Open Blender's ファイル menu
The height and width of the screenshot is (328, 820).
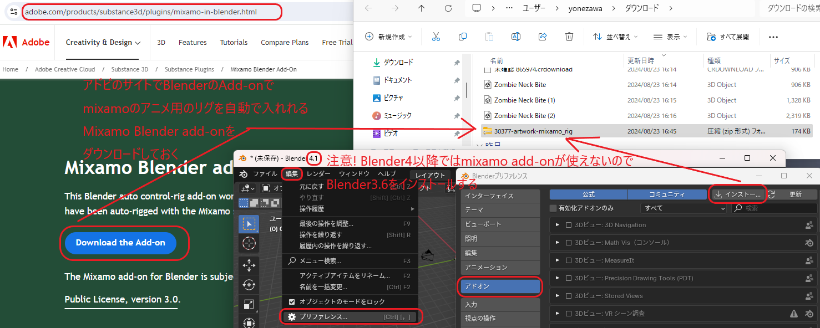point(265,174)
